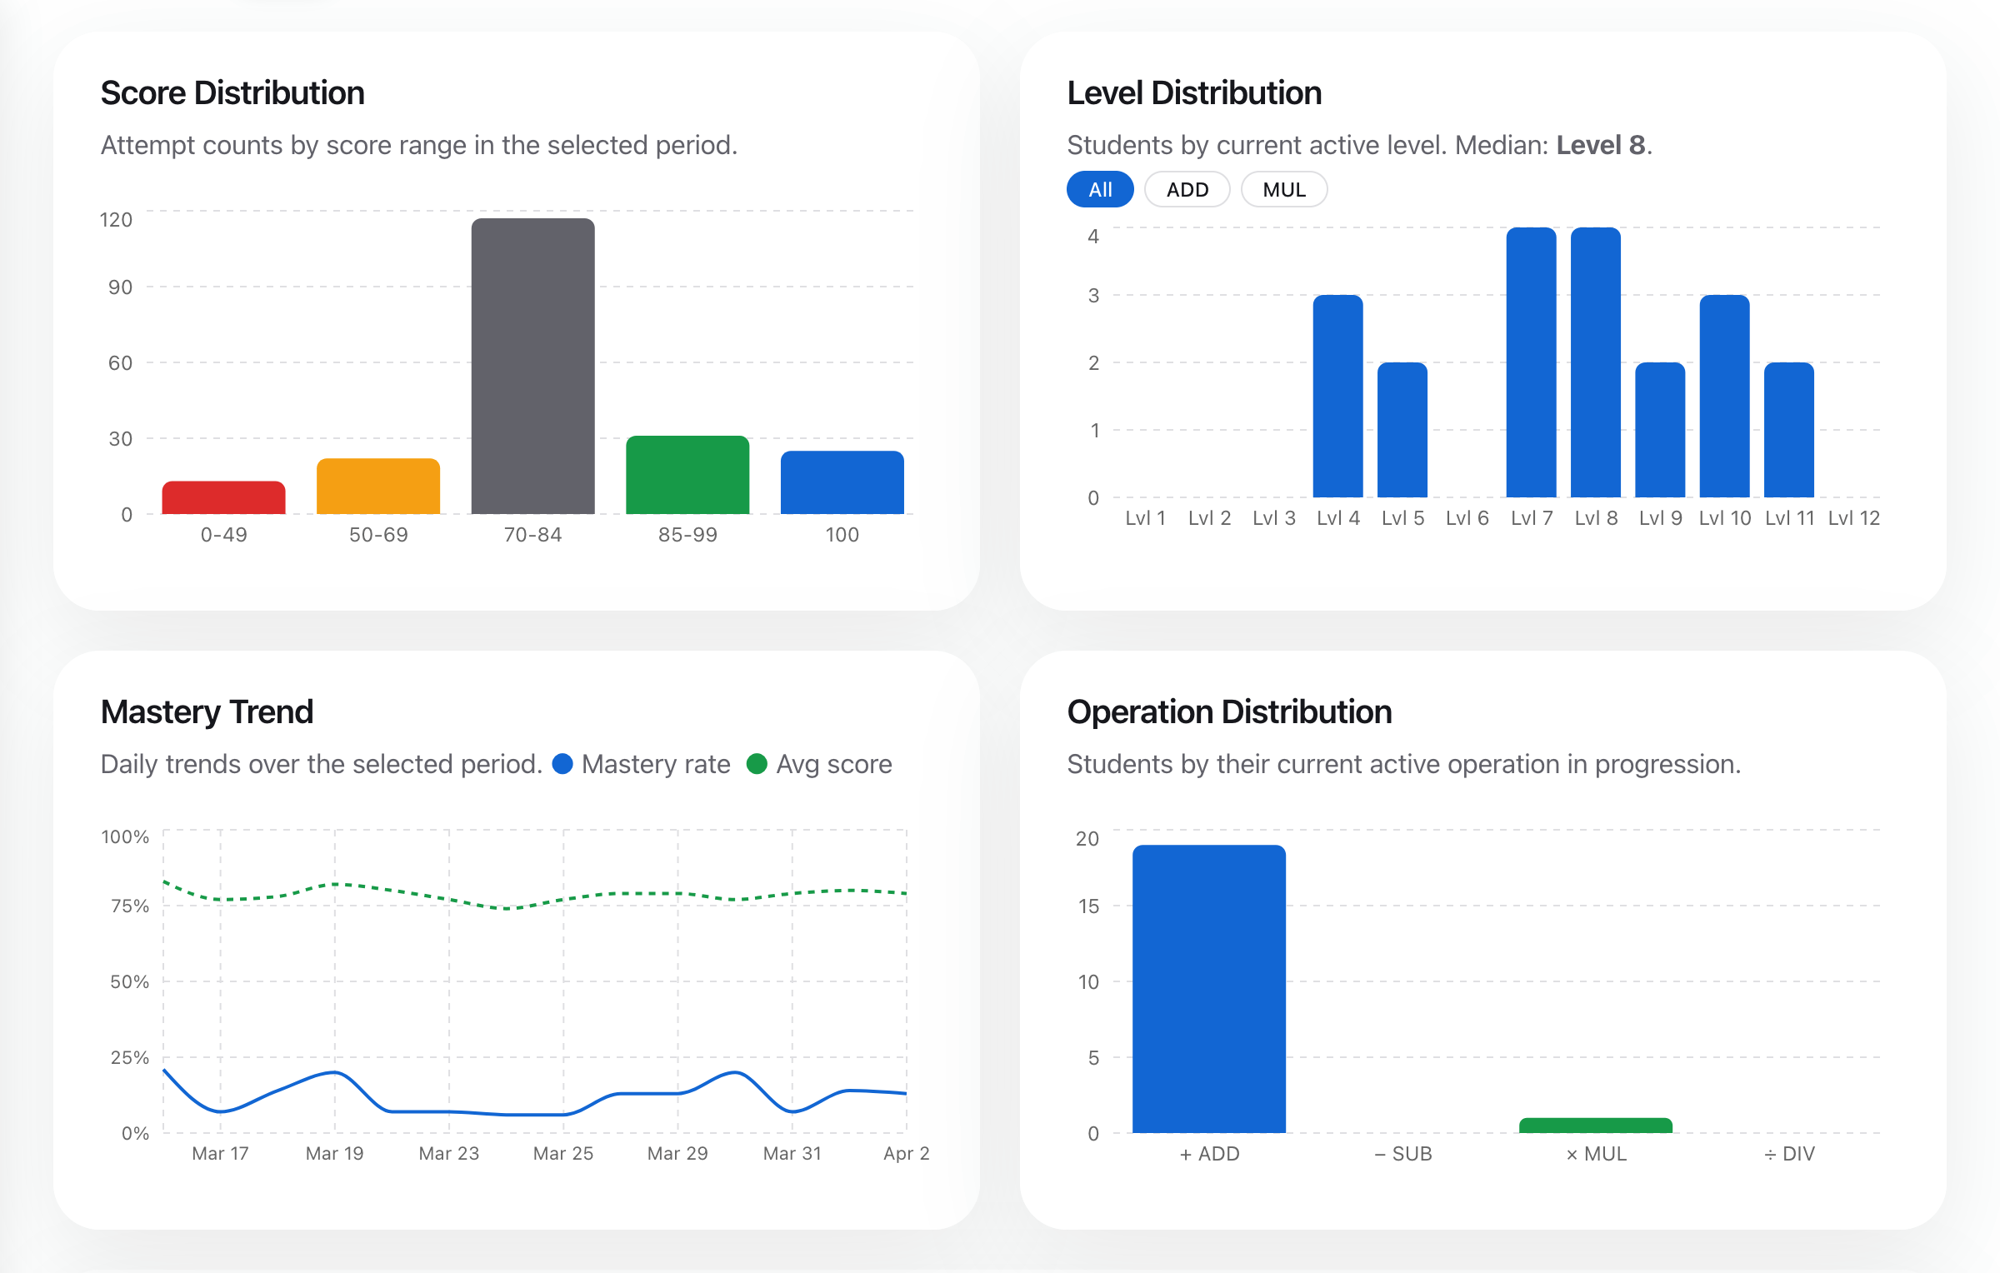Screen dimensions: 2000x1273
Task: Click the blue 100 score bar
Action: point(842,482)
